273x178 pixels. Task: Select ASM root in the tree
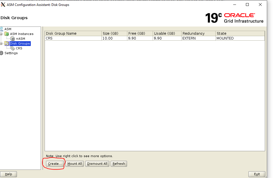click(8, 29)
